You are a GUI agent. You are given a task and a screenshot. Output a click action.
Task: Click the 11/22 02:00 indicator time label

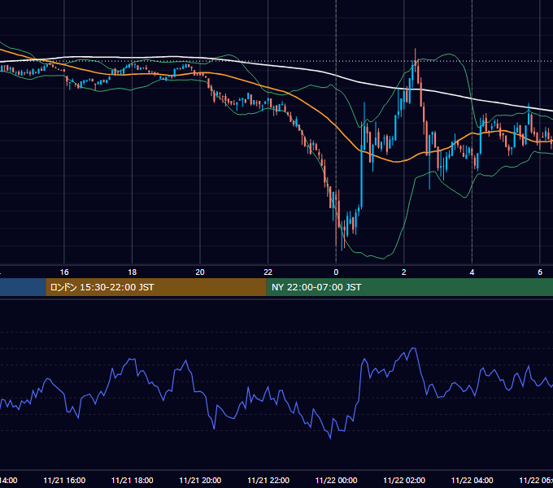tap(404, 480)
